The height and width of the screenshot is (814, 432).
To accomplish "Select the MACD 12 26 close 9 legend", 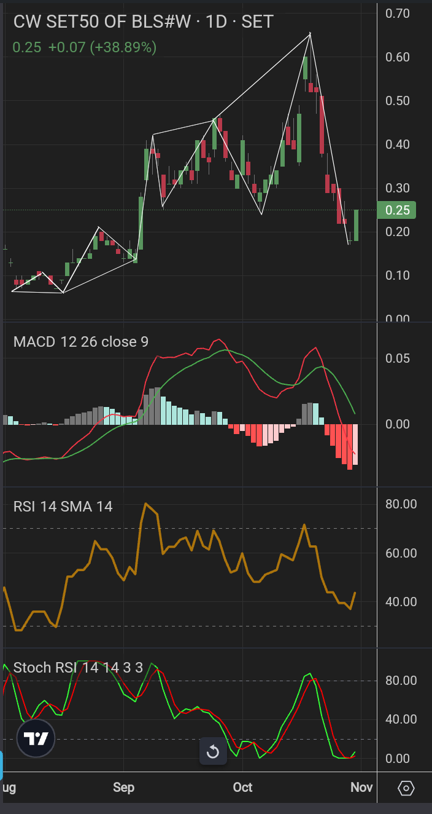I will click(x=81, y=342).
